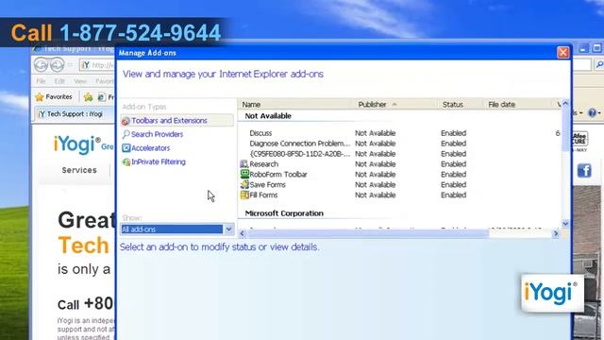The width and height of the screenshot is (604, 340).
Task: Click the add-on list scroll up arrow
Action: [x=565, y=103]
